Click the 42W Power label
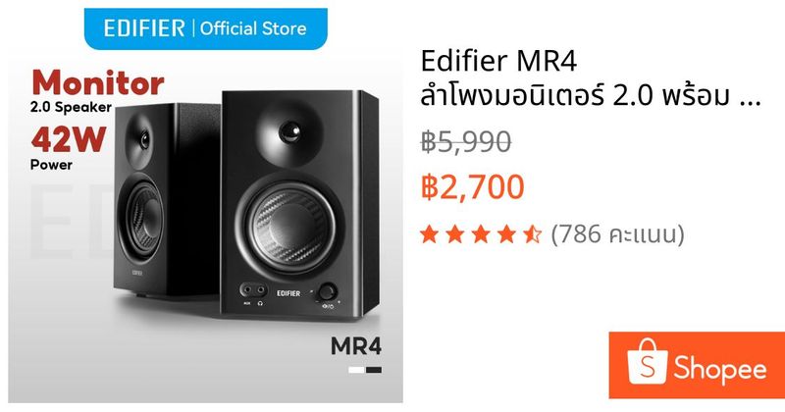This screenshot has height=412, width=785. (69, 148)
